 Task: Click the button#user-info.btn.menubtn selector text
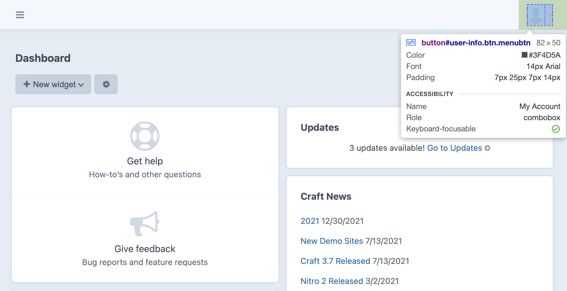[x=476, y=43]
